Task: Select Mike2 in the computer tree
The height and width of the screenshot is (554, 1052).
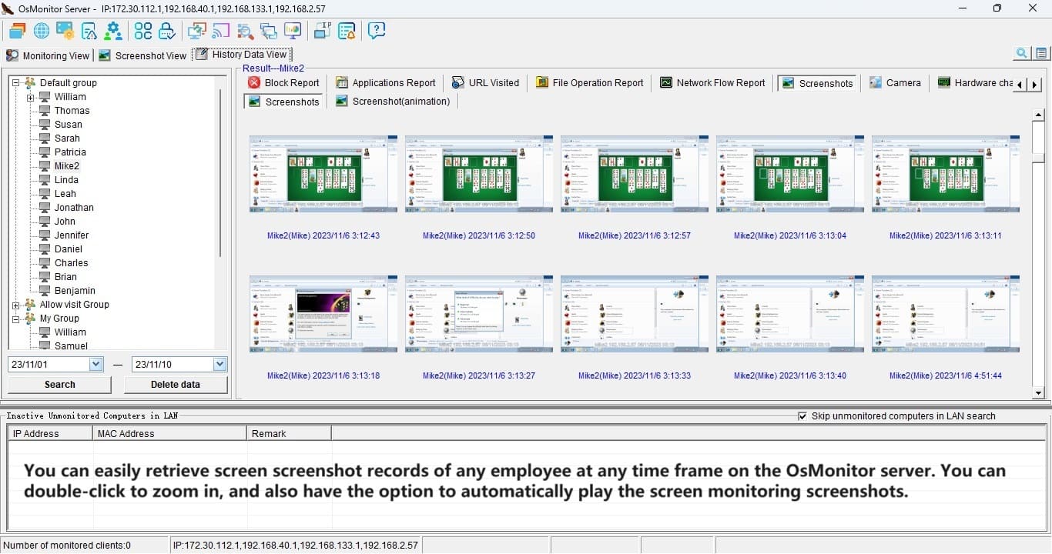Action: coord(66,166)
